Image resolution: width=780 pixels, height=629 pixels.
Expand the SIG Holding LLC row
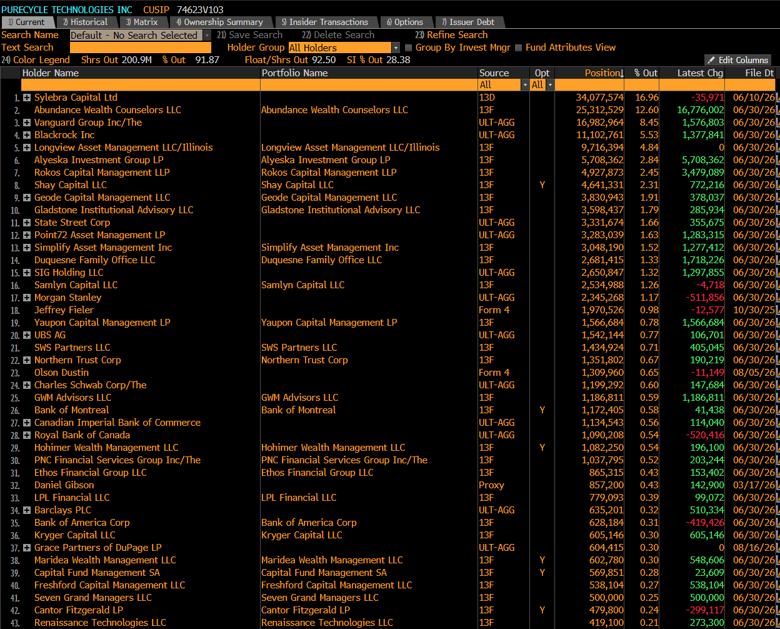pos(27,273)
